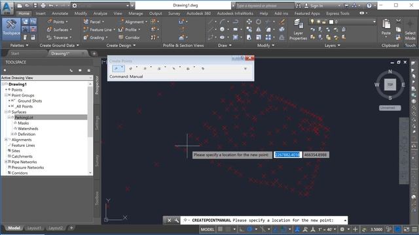
Task: Expand the Create Points toolbar chevron
Action: [x=245, y=69]
